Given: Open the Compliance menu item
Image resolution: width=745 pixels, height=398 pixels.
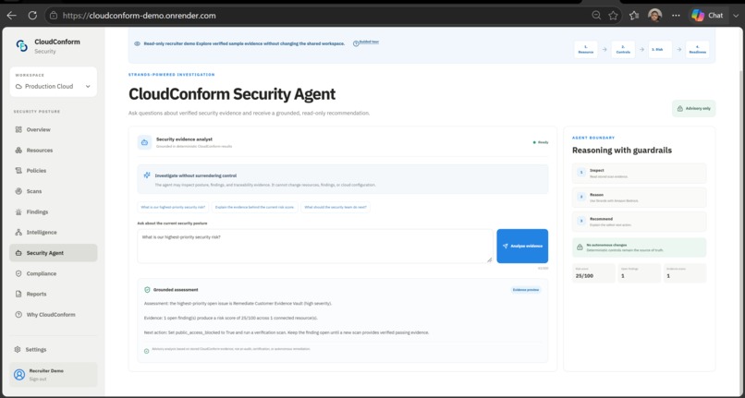Looking at the screenshot, I should (x=54, y=273).
